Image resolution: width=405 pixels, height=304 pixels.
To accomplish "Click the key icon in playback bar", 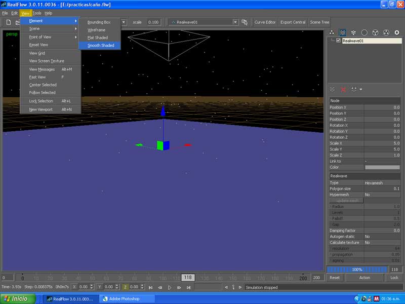I will 233,287.
